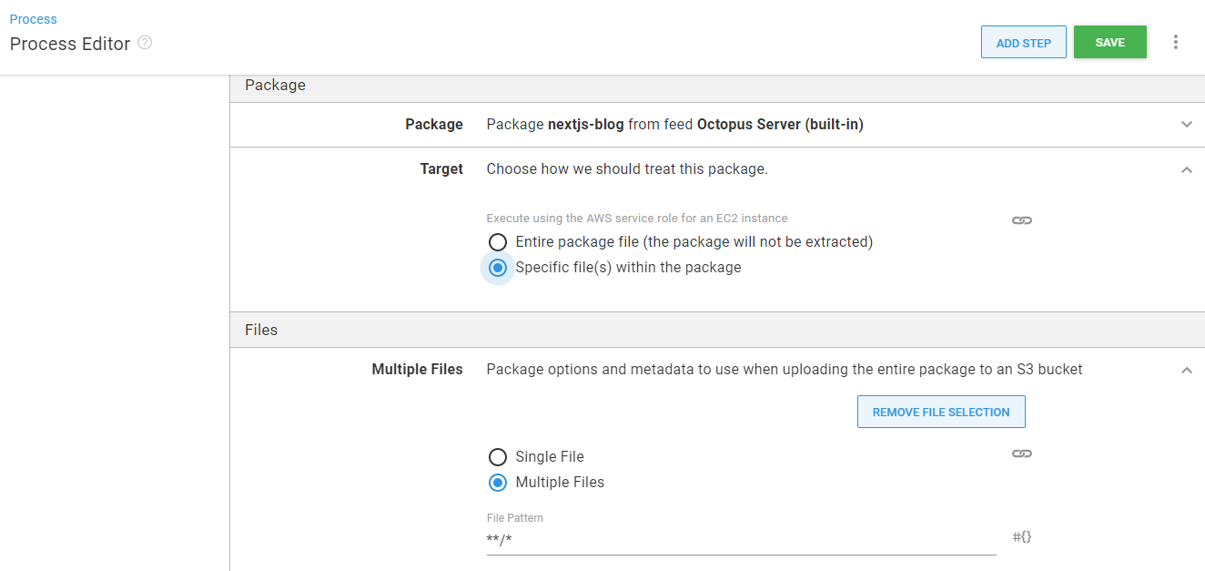Enable the 'Multiple Files' option
This screenshot has height=571, width=1205.
[x=498, y=482]
